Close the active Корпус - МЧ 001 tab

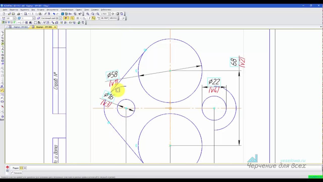point(55,27)
